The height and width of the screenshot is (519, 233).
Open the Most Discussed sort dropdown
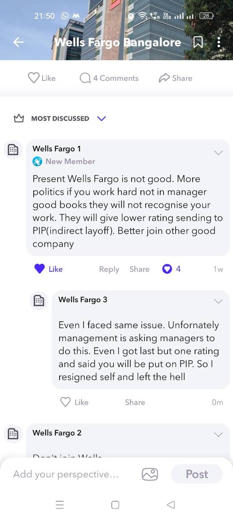[x=101, y=118]
